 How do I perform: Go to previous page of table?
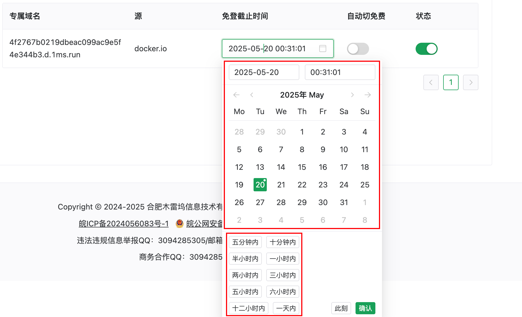point(431,82)
